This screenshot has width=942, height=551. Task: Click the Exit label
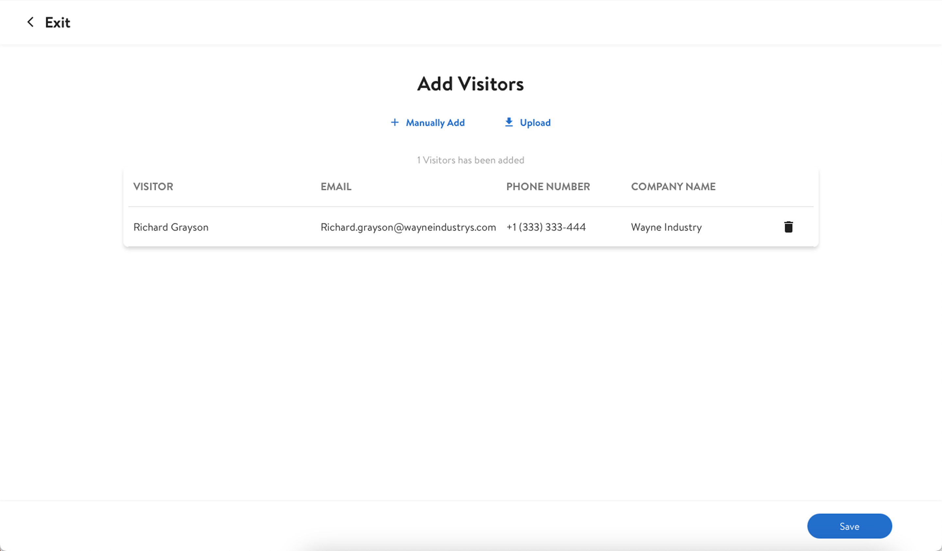coord(58,23)
